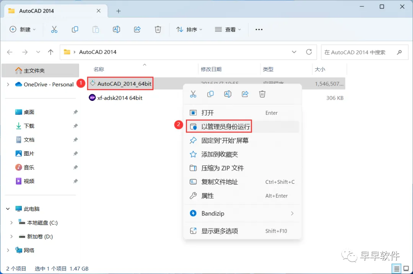Go back with the left arrow
The height and width of the screenshot is (274, 413).
(10, 52)
